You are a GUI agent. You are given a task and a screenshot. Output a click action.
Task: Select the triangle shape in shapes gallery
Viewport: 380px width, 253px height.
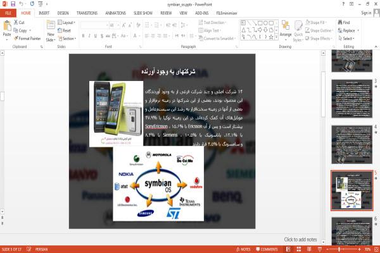pos(243,30)
